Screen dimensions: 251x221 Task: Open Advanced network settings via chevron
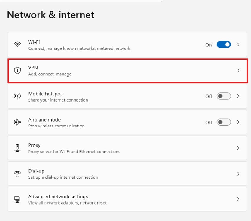238,199
